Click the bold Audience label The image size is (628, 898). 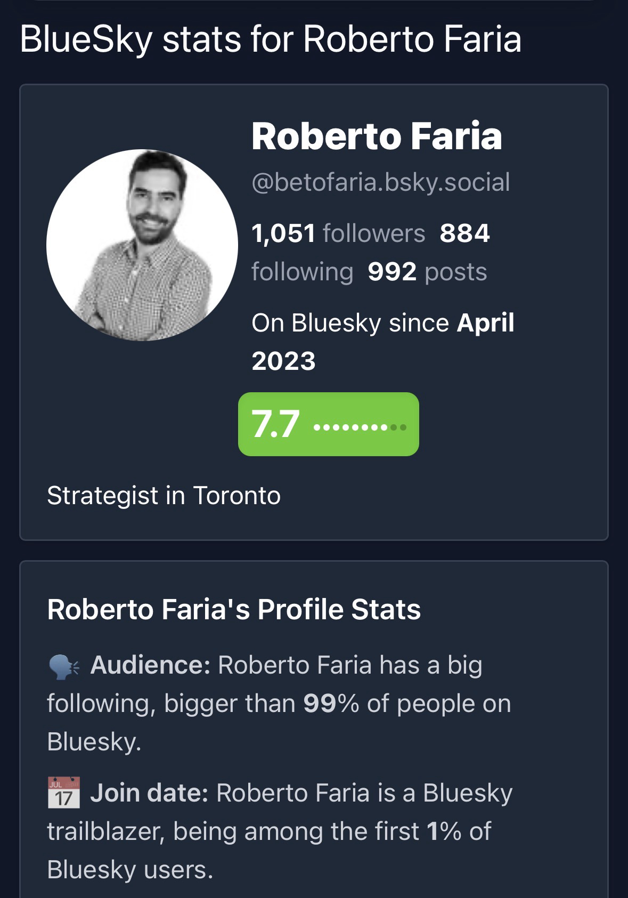coord(150,665)
